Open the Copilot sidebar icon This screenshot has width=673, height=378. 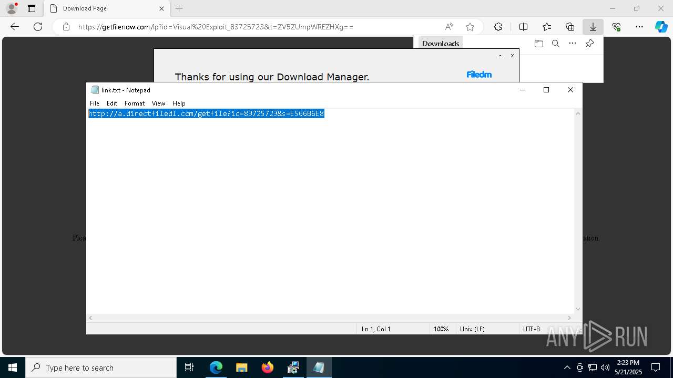click(x=661, y=27)
